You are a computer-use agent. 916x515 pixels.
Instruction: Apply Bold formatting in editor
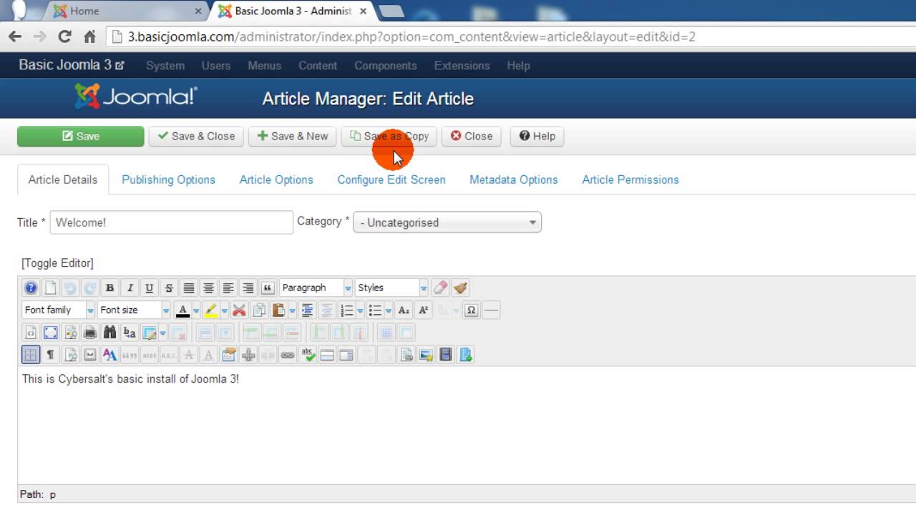pyautogui.click(x=109, y=288)
